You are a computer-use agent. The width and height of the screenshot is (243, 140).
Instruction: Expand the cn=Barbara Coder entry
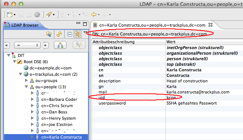click(x=32, y=99)
